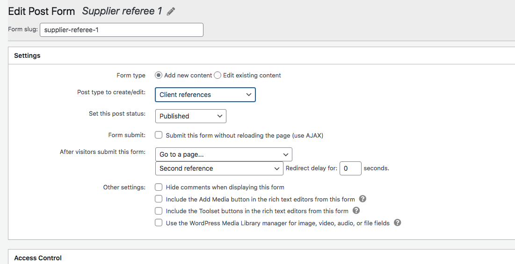Screen dimensions: 515x264
Task: Open the Go to a page... dropdown
Action: 224,154
